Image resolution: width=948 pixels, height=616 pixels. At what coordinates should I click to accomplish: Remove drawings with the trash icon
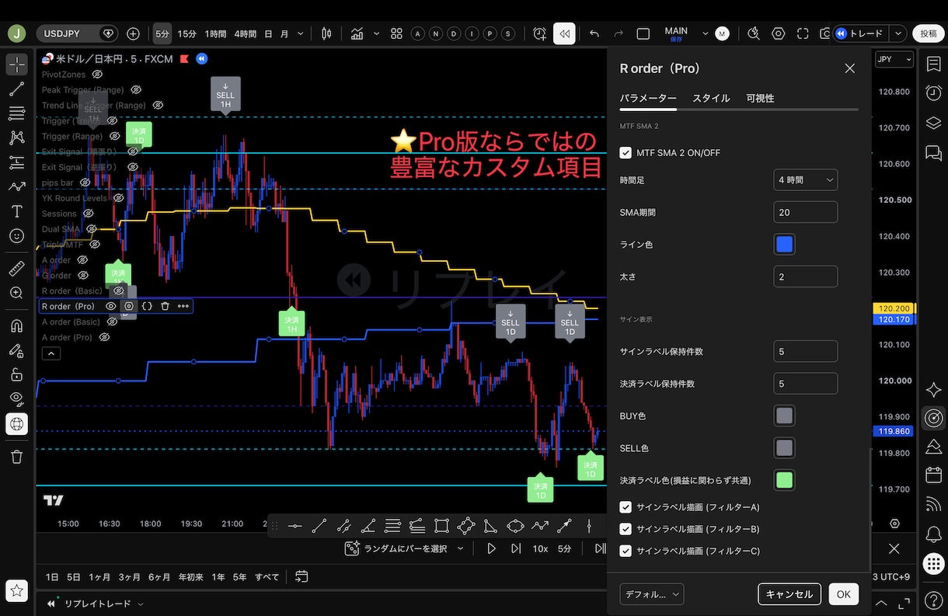(x=16, y=457)
